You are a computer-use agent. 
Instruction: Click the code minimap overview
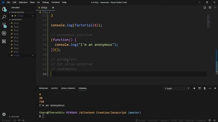[x=209, y=21]
